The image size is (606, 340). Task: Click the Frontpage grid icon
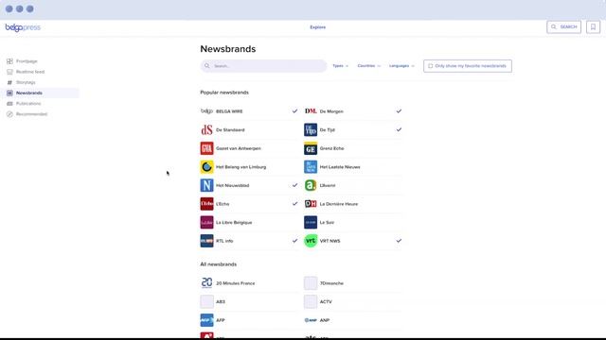[x=9, y=61]
